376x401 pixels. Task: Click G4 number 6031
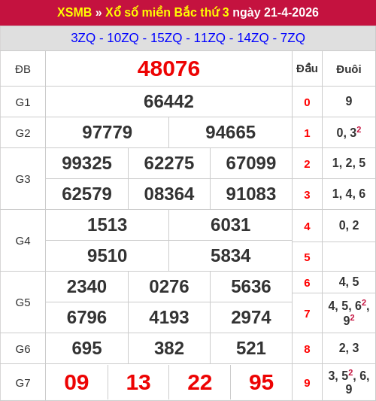[230, 225]
